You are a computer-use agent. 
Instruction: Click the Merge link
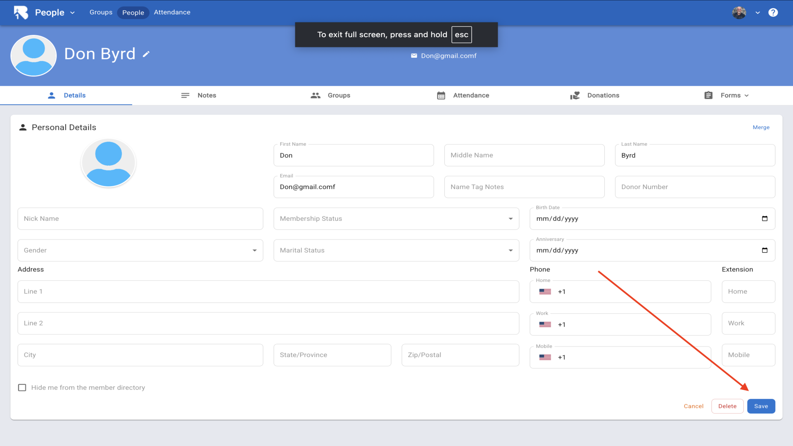point(761,127)
